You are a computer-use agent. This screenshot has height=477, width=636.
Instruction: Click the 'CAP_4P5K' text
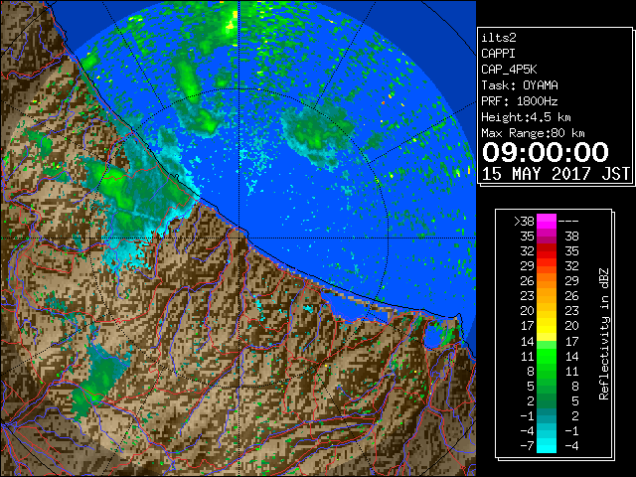click(509, 70)
